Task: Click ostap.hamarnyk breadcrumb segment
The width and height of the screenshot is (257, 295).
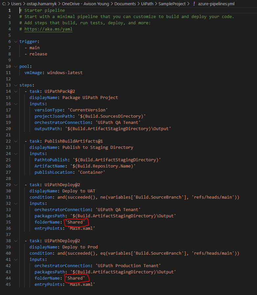Action: (41, 4)
